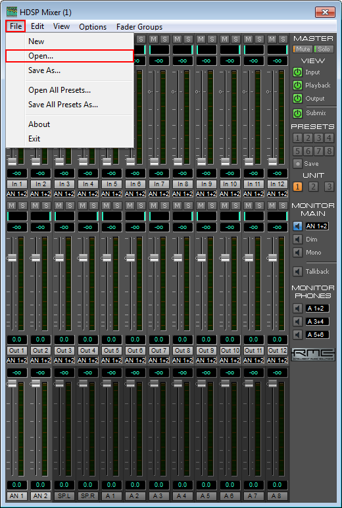Activate the Talkback speaker icon
342x508 pixels.
297,272
